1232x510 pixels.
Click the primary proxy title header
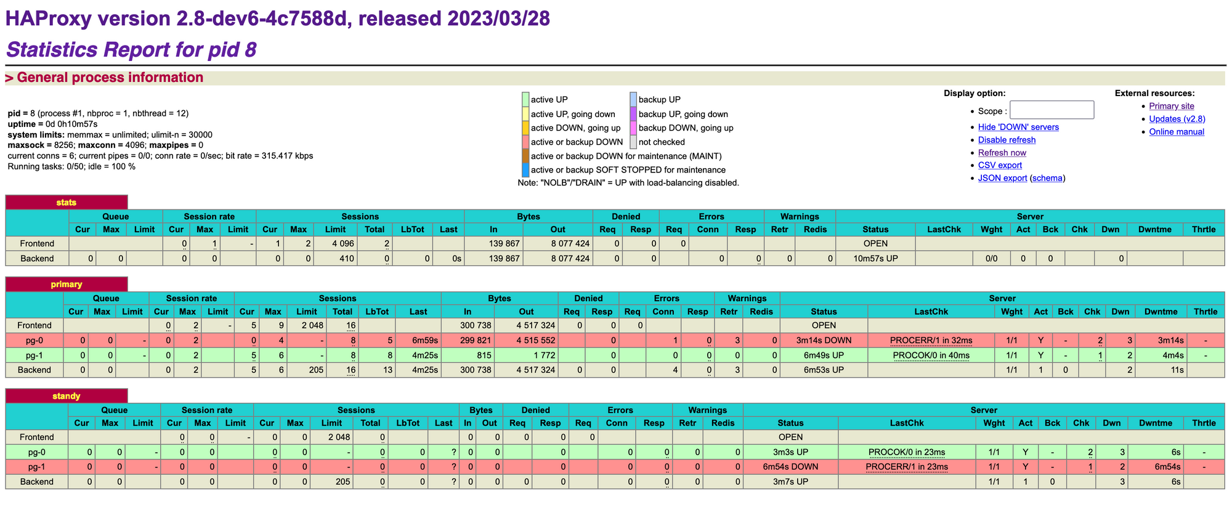pyautogui.click(x=67, y=285)
